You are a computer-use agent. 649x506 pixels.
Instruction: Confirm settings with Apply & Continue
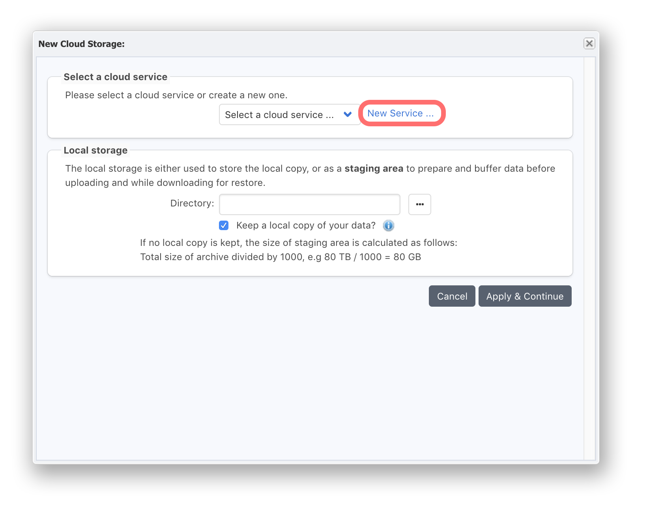point(525,296)
